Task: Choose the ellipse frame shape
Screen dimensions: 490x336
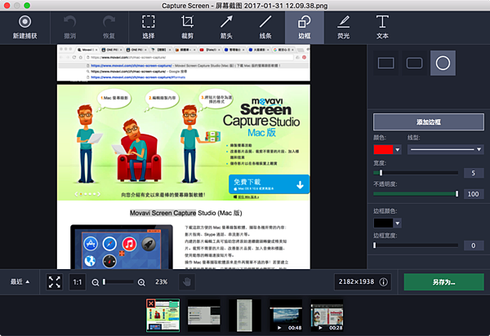Action: click(x=443, y=63)
